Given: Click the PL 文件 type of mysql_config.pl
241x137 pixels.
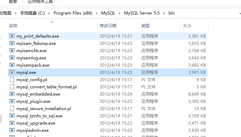Looking at the screenshot, I should 149,80.
